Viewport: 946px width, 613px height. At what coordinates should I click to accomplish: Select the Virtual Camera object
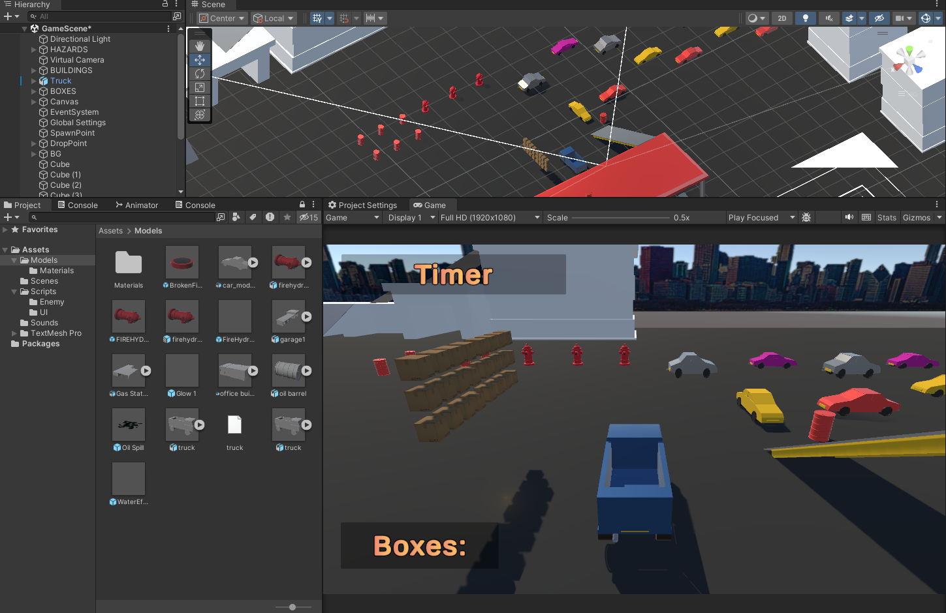tap(77, 60)
